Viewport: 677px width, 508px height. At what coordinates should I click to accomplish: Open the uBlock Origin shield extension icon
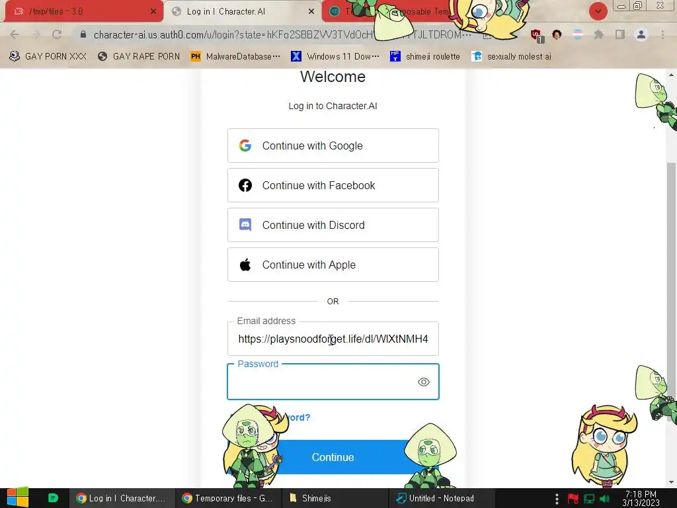(x=536, y=34)
